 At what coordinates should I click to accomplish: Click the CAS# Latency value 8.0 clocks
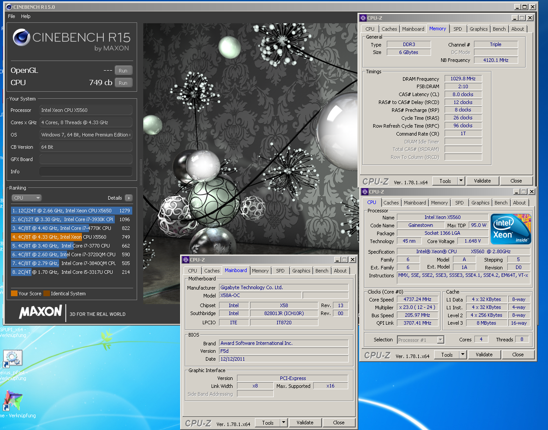point(463,94)
